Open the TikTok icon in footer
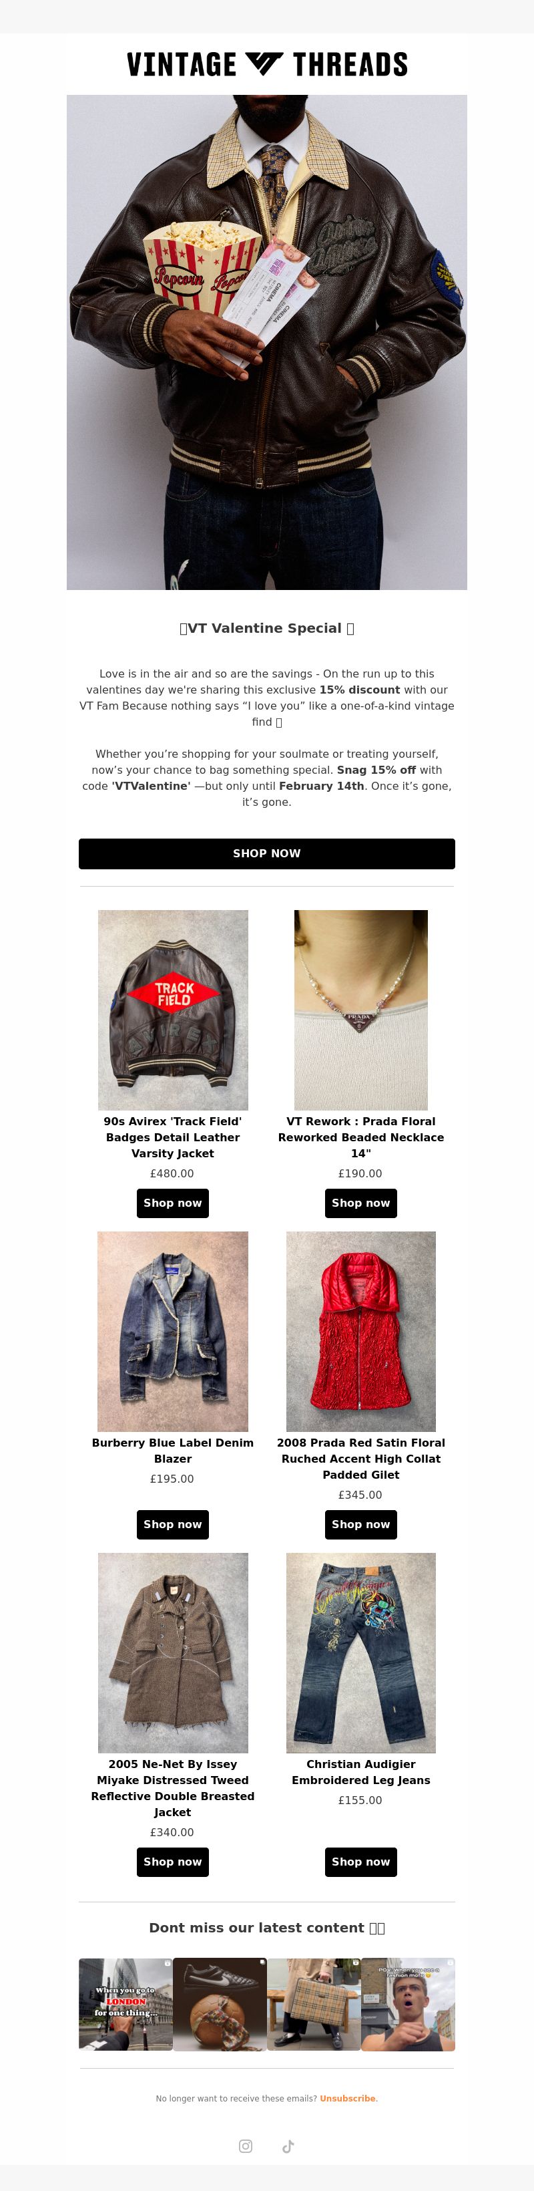The height and width of the screenshot is (2191, 534). (288, 2146)
